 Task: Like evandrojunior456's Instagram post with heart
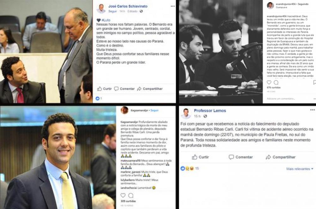269,82
